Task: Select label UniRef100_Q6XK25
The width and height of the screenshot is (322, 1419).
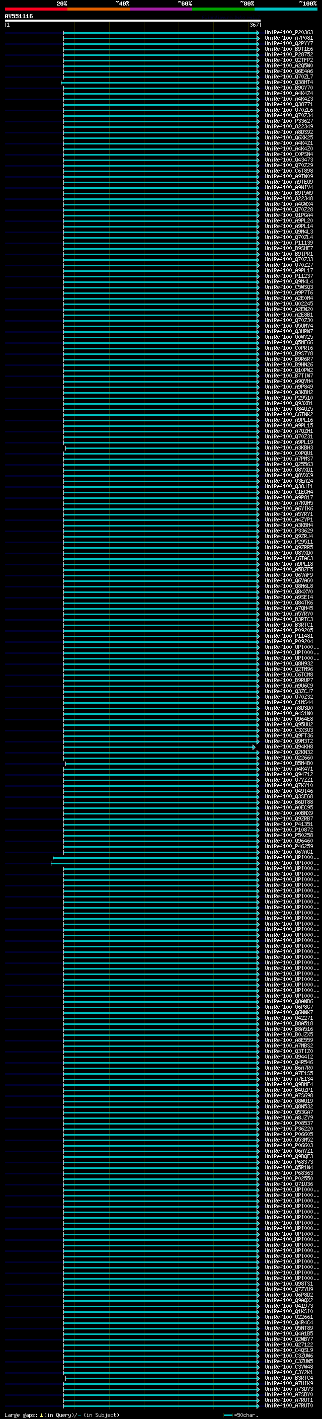Action: pos(289,138)
